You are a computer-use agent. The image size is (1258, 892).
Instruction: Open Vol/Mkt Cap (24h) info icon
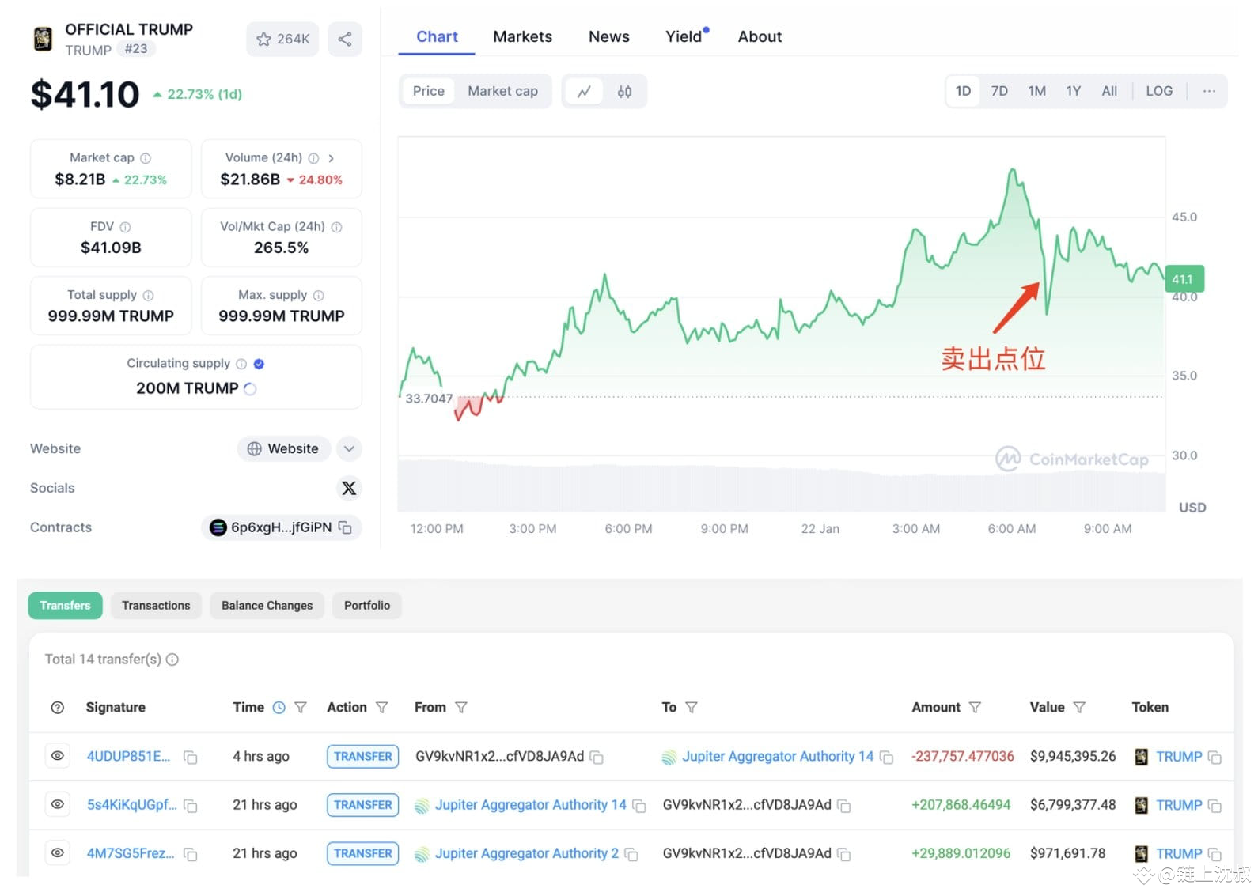336,227
